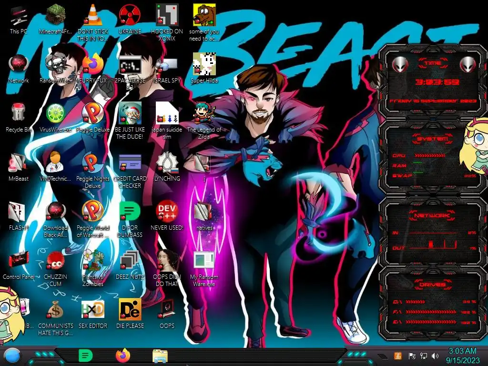Open the green Spotify-style taskbar icon
488x366 pixels.
[x=85, y=356]
